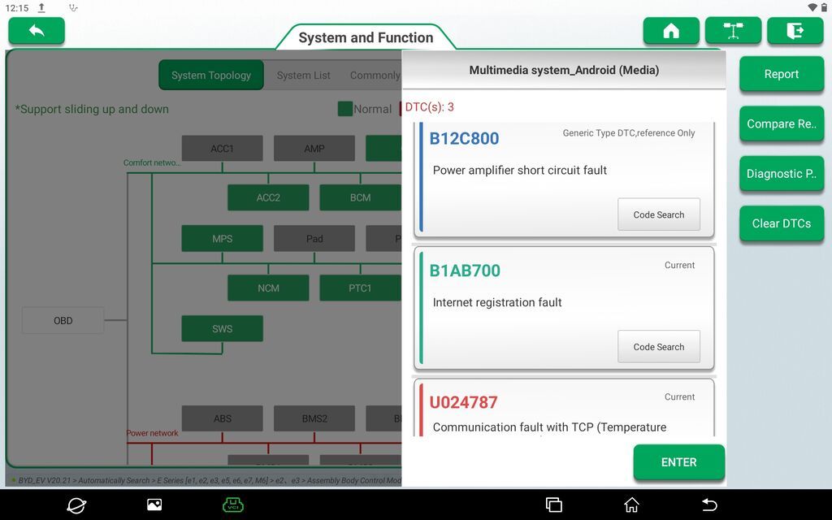The height and width of the screenshot is (520, 832).
Task: Tap Code Search for B1AB700
Action: 658,346
